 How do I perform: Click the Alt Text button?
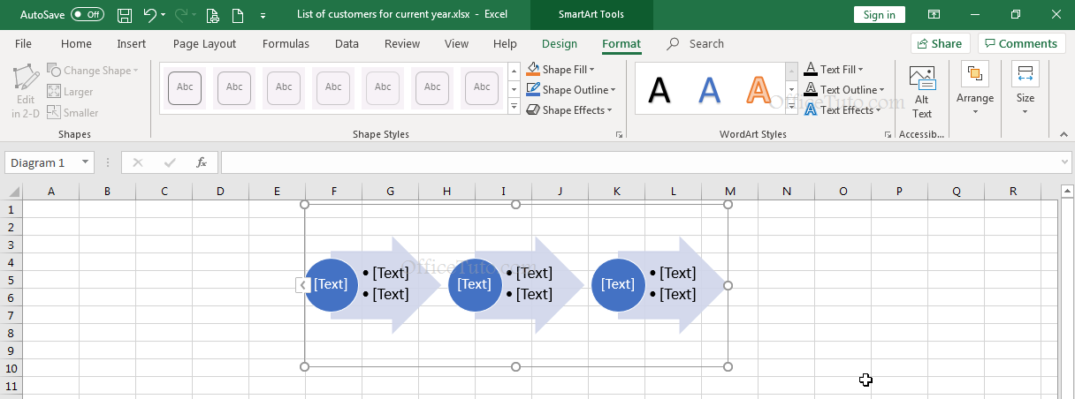[x=922, y=92]
